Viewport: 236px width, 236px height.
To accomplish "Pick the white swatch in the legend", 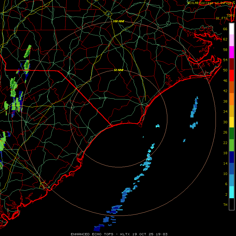I will [232, 29].
